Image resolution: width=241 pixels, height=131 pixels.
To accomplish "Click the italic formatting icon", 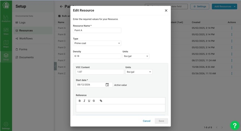I will coord(84,101).
